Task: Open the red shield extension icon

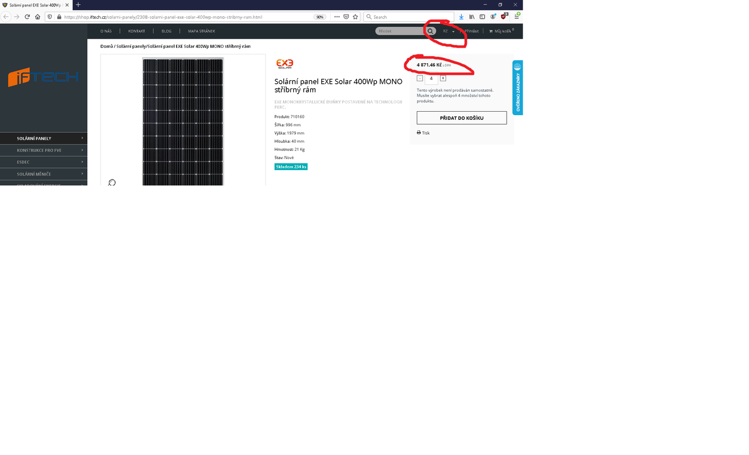Action: click(504, 16)
